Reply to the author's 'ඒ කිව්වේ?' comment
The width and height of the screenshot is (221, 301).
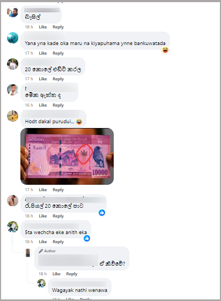tap(72, 274)
